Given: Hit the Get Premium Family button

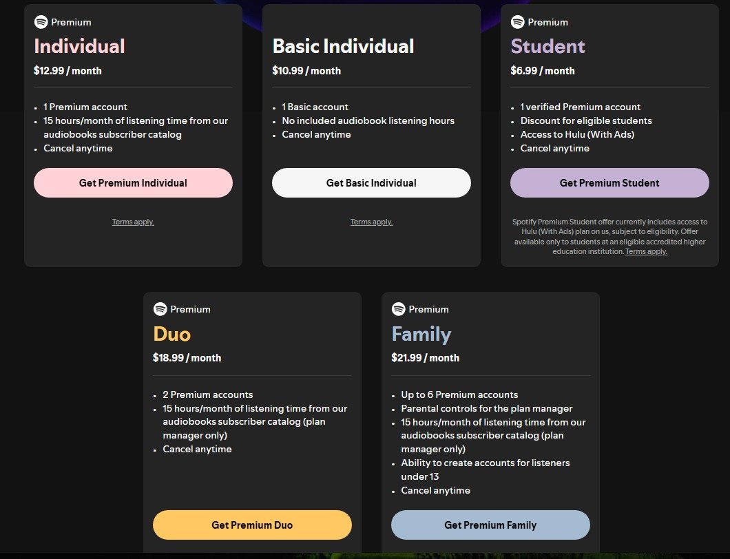Looking at the screenshot, I should coord(490,525).
